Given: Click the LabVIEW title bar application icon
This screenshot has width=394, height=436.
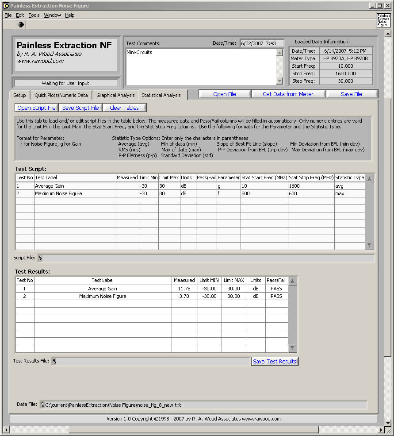Looking at the screenshot, I should click(5, 6).
